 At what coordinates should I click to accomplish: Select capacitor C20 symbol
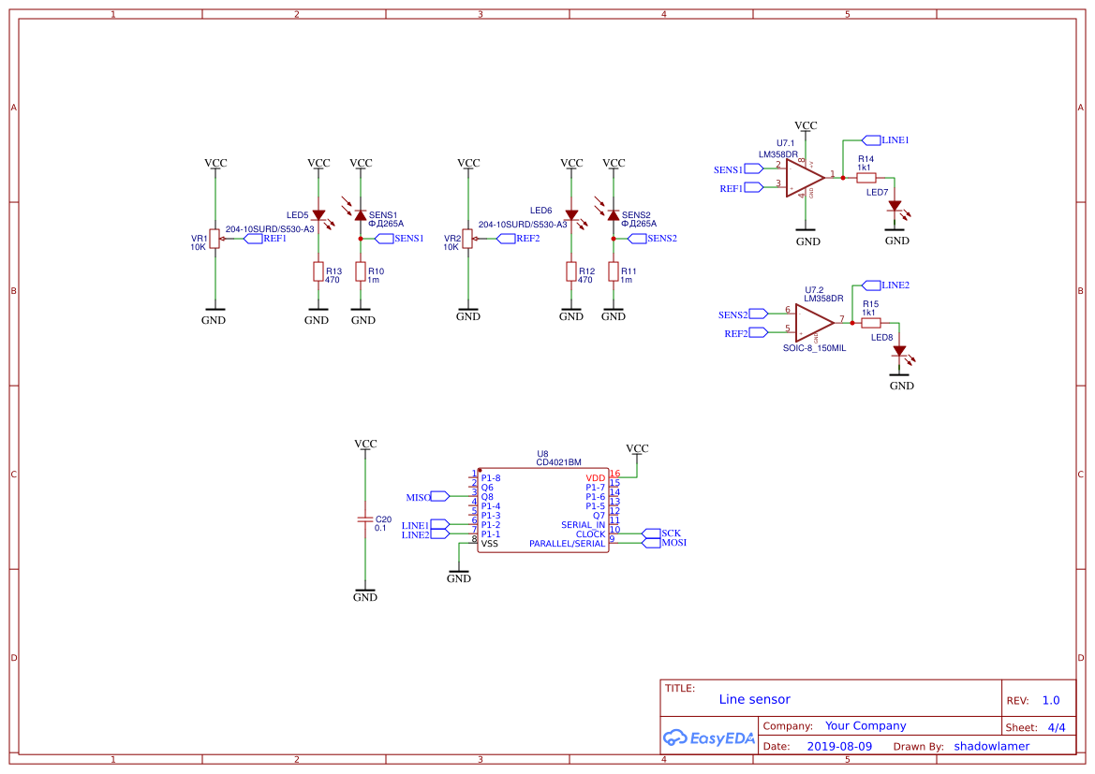(365, 521)
